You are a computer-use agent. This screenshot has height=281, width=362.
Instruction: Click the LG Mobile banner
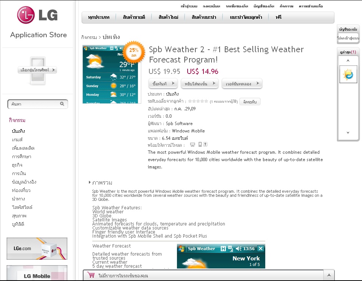pos(37,273)
